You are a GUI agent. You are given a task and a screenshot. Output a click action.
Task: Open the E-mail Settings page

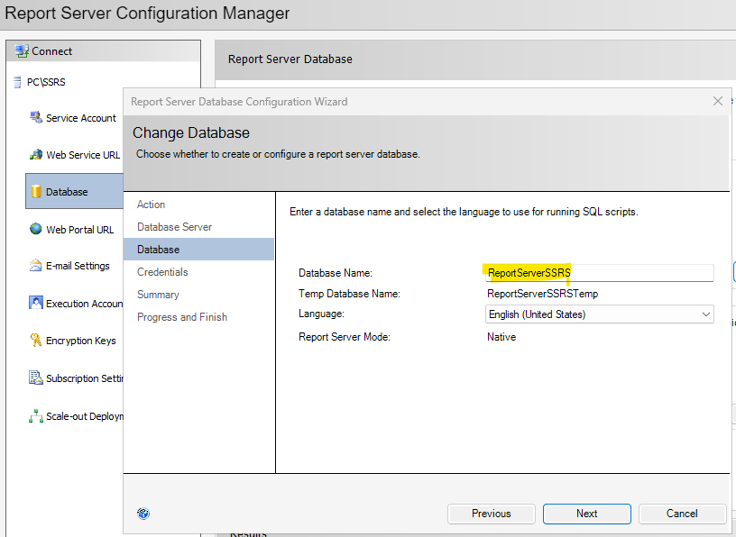click(x=78, y=266)
